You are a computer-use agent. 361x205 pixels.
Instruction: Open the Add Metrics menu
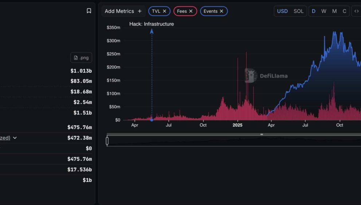pyautogui.click(x=123, y=11)
